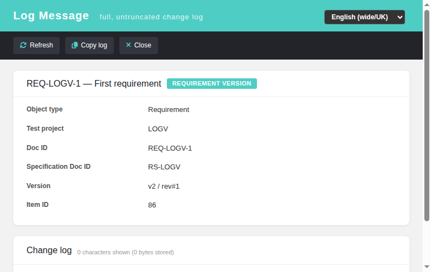Click the Copy log clipboard icon

75,45
